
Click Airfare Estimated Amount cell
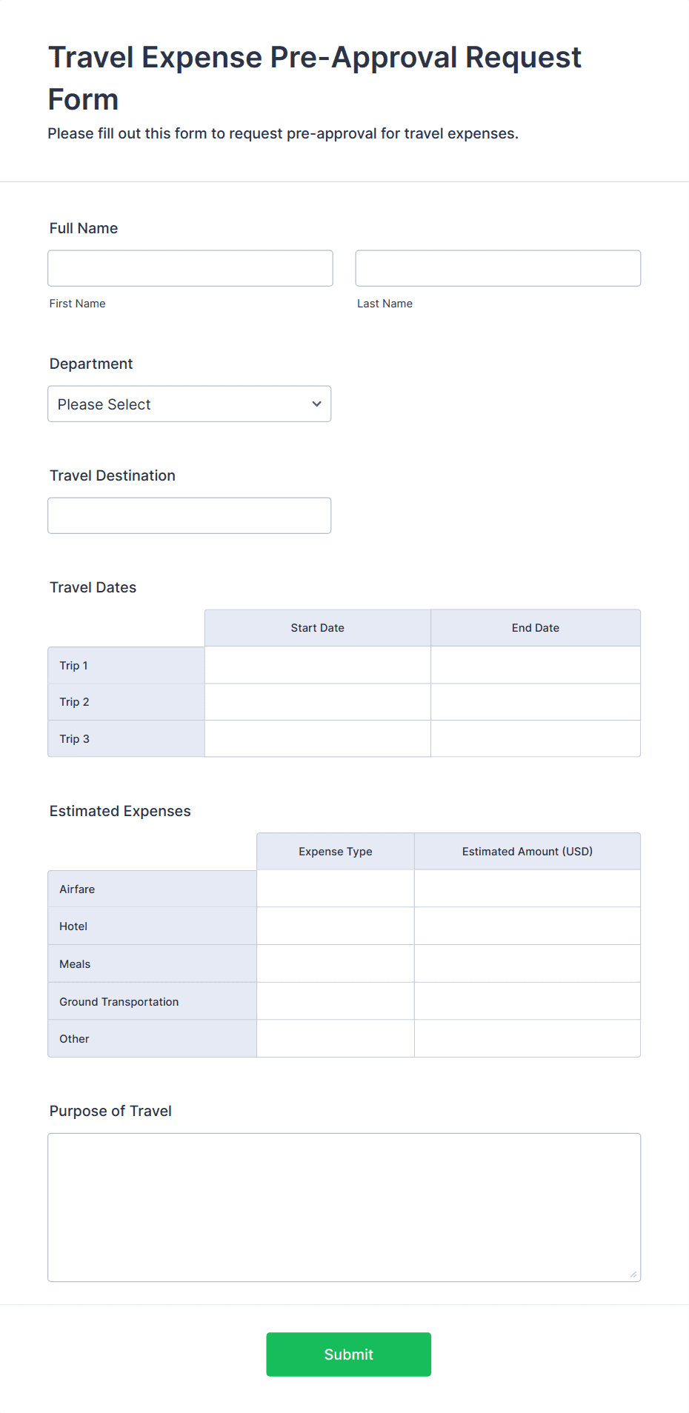[x=527, y=889]
